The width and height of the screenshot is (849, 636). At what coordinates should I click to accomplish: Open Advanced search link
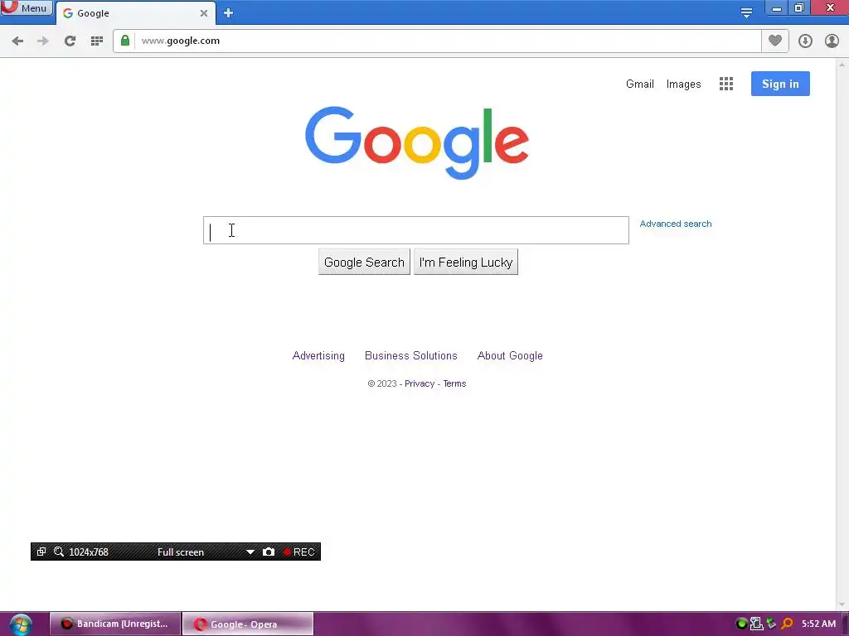[675, 224]
